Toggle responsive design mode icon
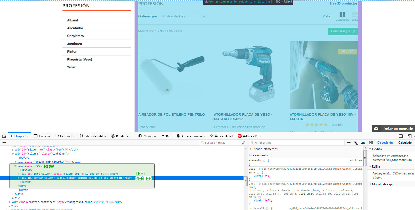 coord(409,136)
